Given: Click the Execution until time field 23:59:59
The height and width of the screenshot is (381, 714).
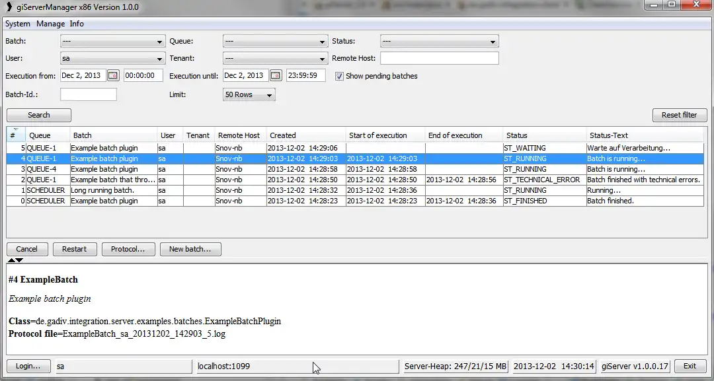Looking at the screenshot, I should [305, 75].
